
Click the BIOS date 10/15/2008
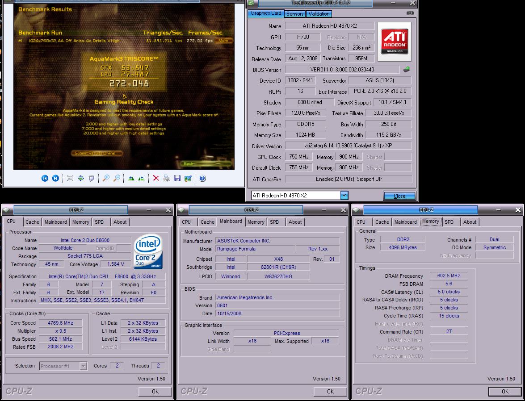coord(277,313)
